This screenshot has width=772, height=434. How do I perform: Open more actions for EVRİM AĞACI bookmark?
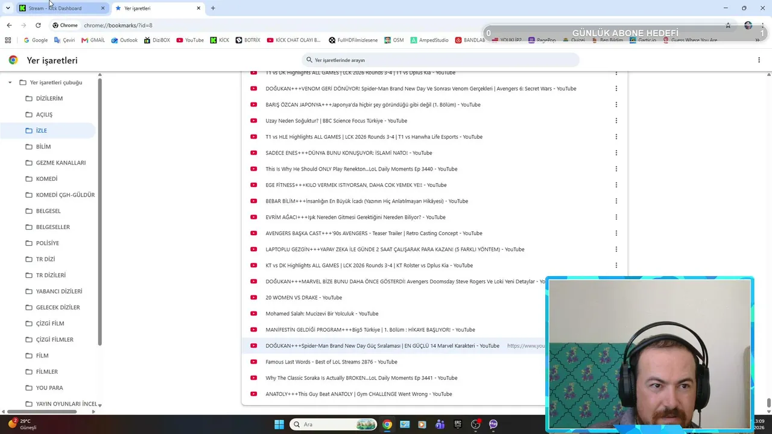coord(616,217)
